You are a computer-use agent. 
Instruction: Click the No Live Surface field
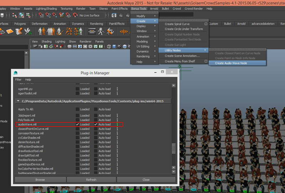91,15
